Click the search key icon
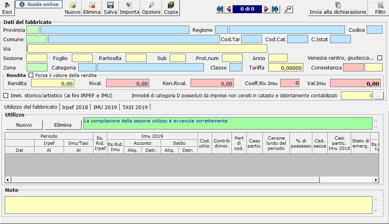 288,9
